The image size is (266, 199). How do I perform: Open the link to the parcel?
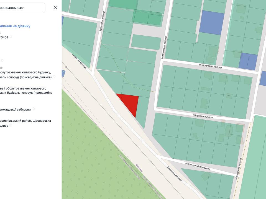point(15,26)
